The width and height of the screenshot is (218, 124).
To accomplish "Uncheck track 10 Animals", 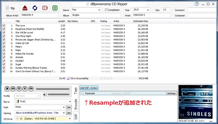I will click(x=4, y=57).
